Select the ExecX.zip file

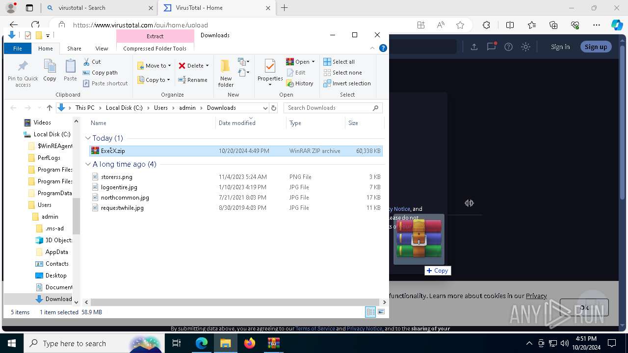coord(236,151)
